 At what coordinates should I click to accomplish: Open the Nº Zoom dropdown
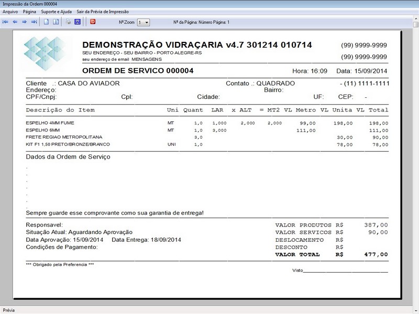[144, 23]
